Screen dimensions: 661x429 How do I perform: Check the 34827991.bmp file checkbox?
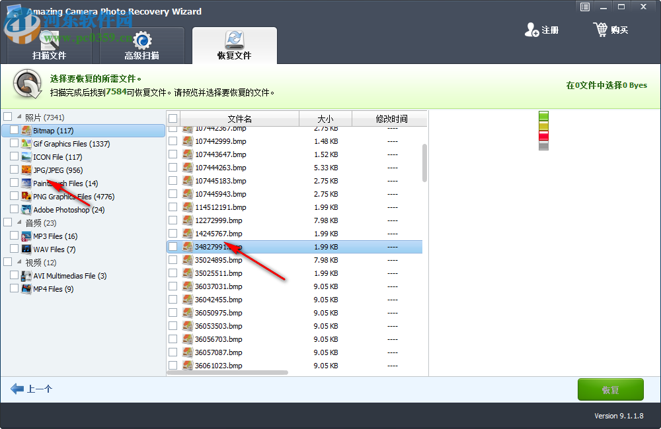(173, 246)
